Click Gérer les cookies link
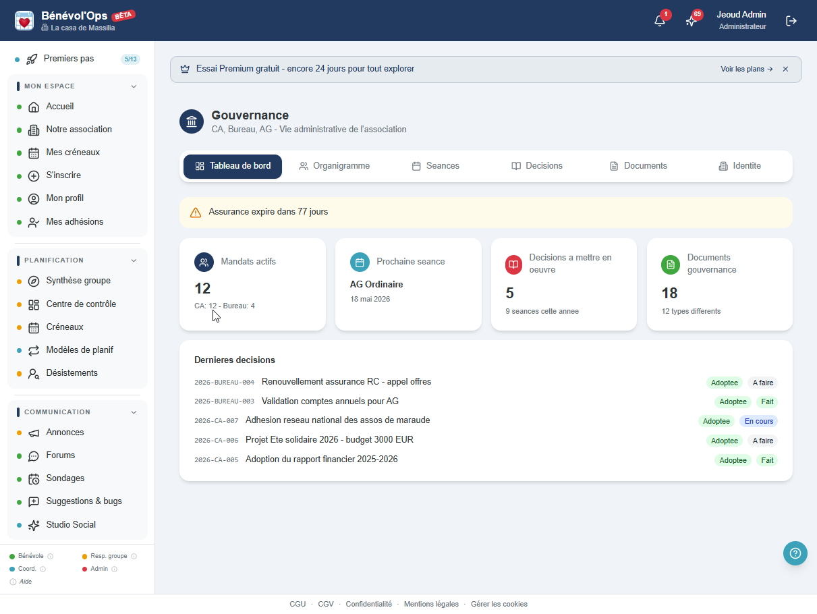The height and width of the screenshot is (614, 817). [x=499, y=605]
